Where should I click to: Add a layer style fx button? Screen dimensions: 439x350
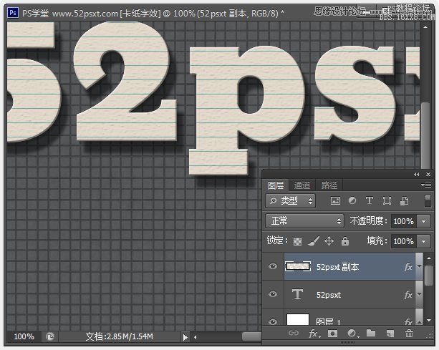(x=314, y=334)
